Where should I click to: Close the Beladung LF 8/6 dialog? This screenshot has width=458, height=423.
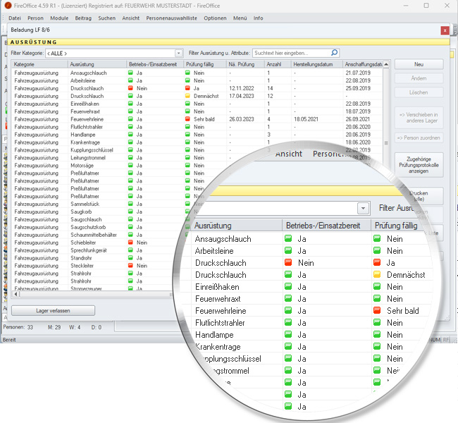(x=445, y=31)
